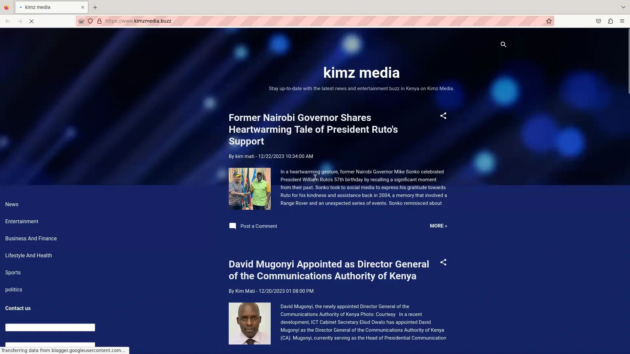Go forward to next page

pos(20,21)
